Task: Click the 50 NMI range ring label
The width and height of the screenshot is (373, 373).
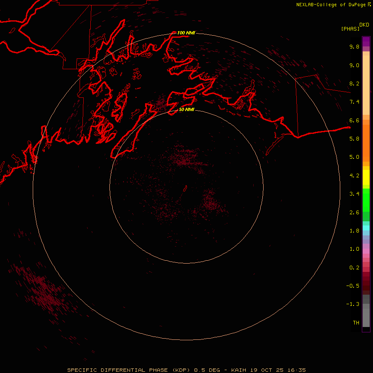Action: (x=186, y=109)
